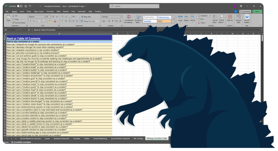Open Conditional Formatting icon
Image resolution: width=278 pixels, height=151 pixels.
point(129,17)
